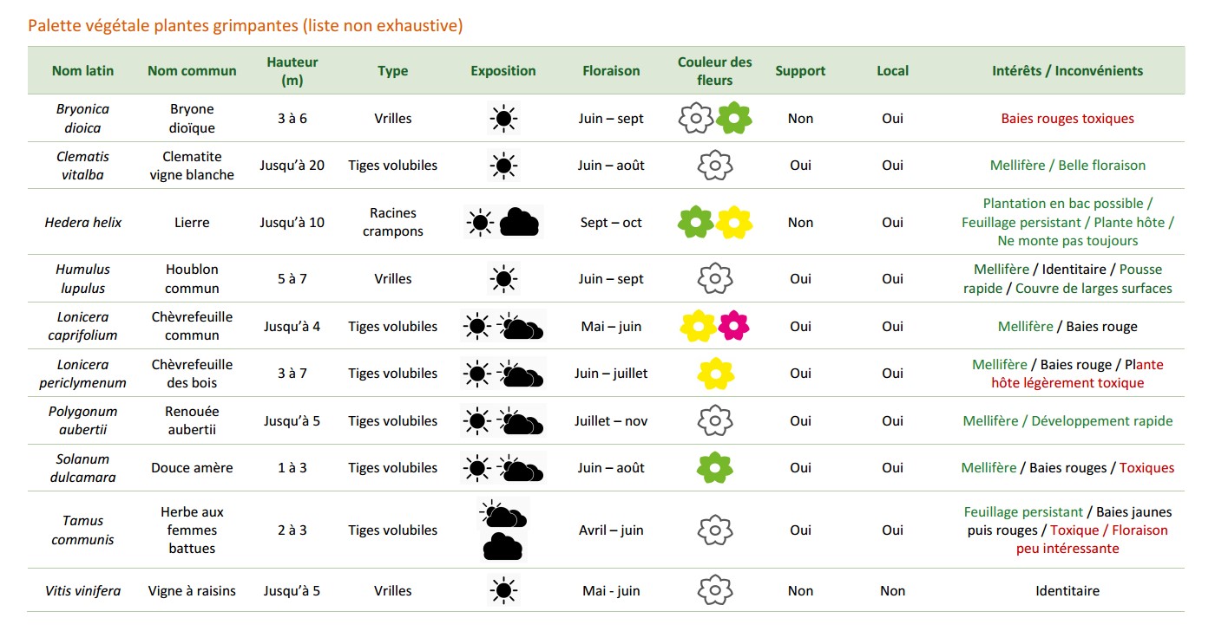Click the full cloud icon in Tamus communis row
1215x631 pixels.
click(x=502, y=546)
